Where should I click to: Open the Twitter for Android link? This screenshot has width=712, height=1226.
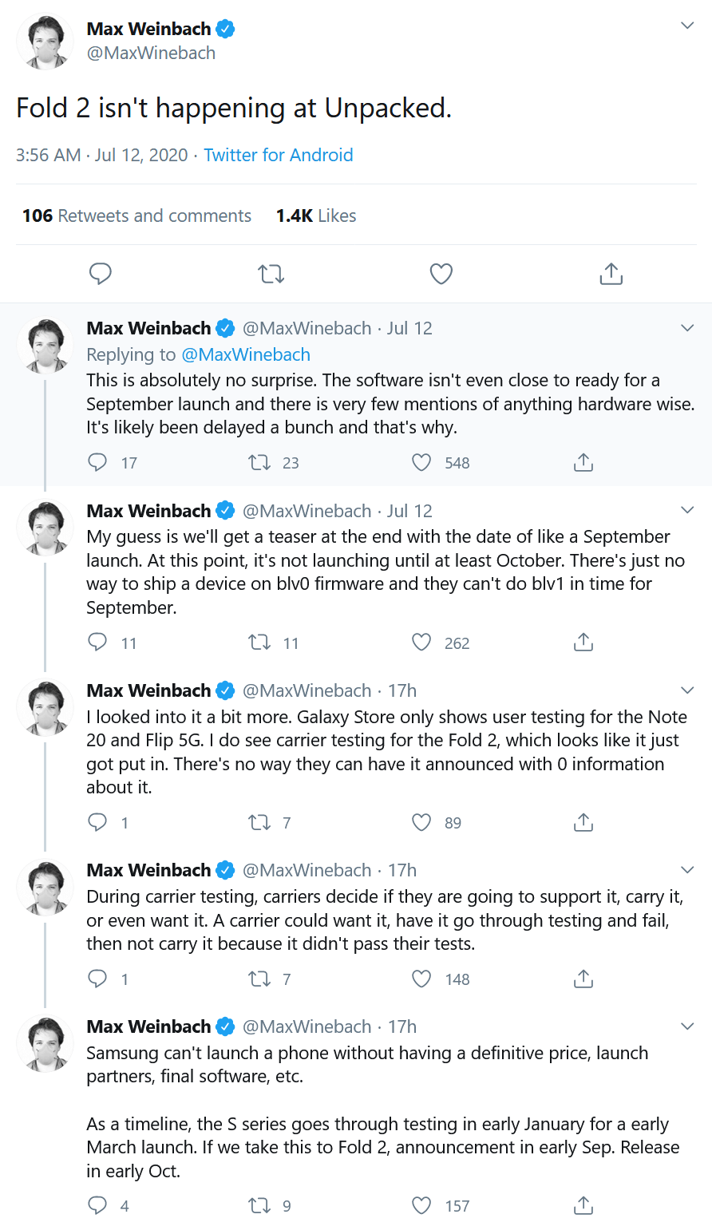tap(278, 155)
